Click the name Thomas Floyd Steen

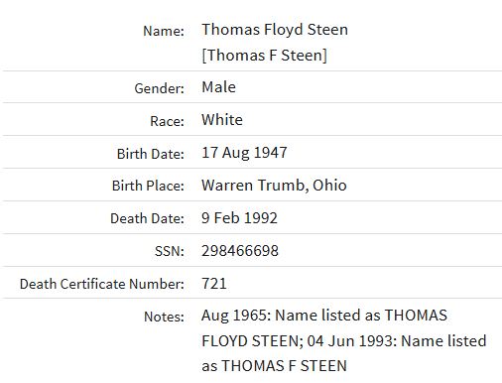275,30
